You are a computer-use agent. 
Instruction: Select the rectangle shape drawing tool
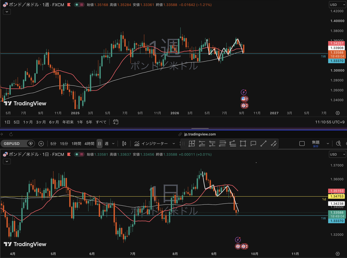click(243, 144)
